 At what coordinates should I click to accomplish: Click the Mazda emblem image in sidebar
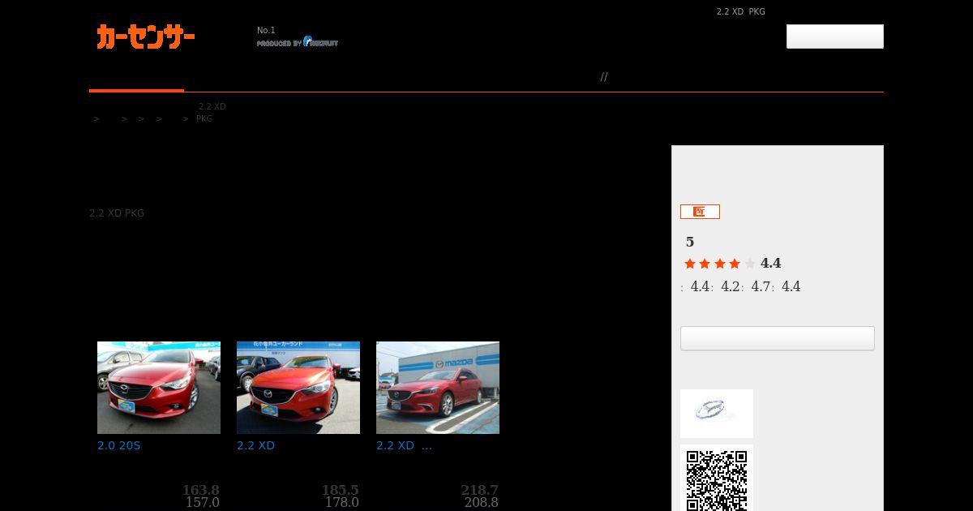717,414
